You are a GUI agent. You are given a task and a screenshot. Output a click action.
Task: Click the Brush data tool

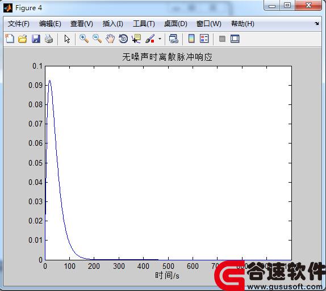pyautogui.click(x=150, y=39)
